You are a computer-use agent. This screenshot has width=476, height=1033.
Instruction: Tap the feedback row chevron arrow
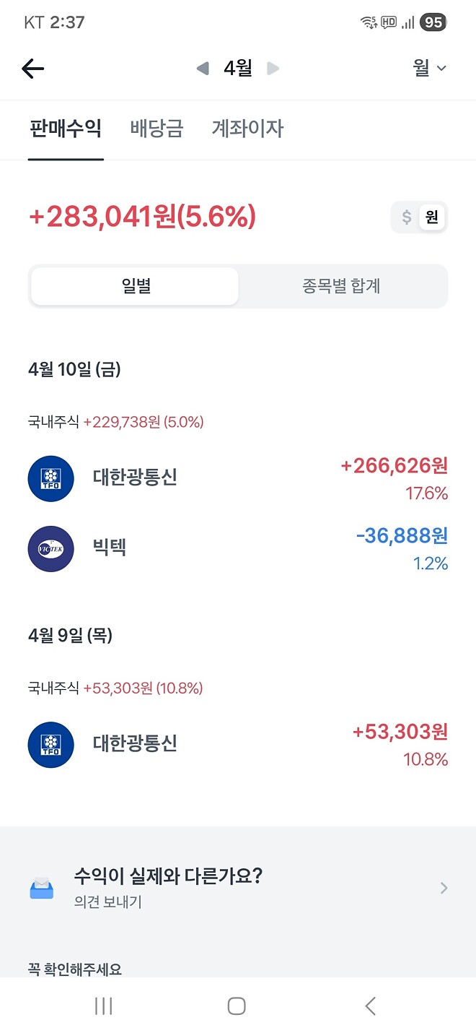tap(443, 888)
